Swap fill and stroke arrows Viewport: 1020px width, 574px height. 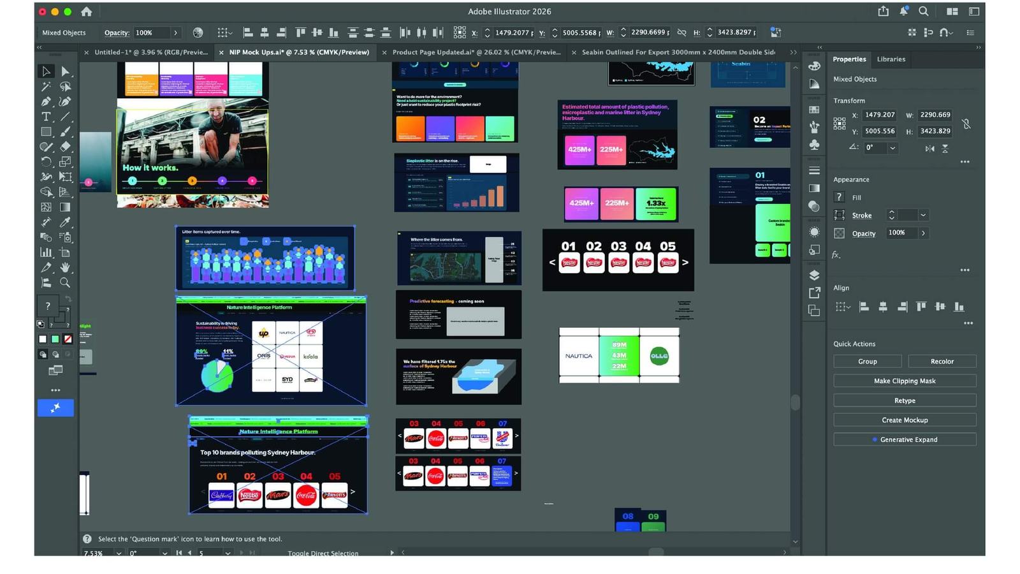coord(68,298)
